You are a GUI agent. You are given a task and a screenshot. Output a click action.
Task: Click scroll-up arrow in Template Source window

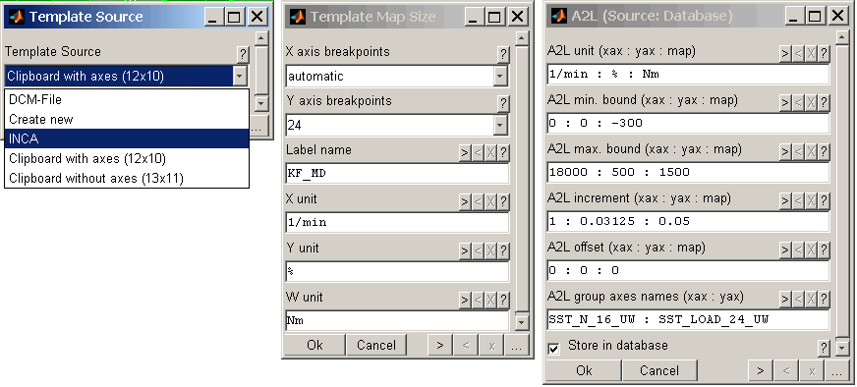pyautogui.click(x=261, y=37)
